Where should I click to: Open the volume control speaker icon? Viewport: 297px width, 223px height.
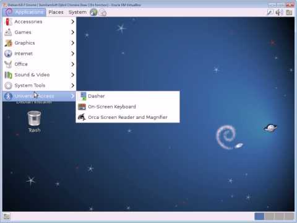point(279,12)
